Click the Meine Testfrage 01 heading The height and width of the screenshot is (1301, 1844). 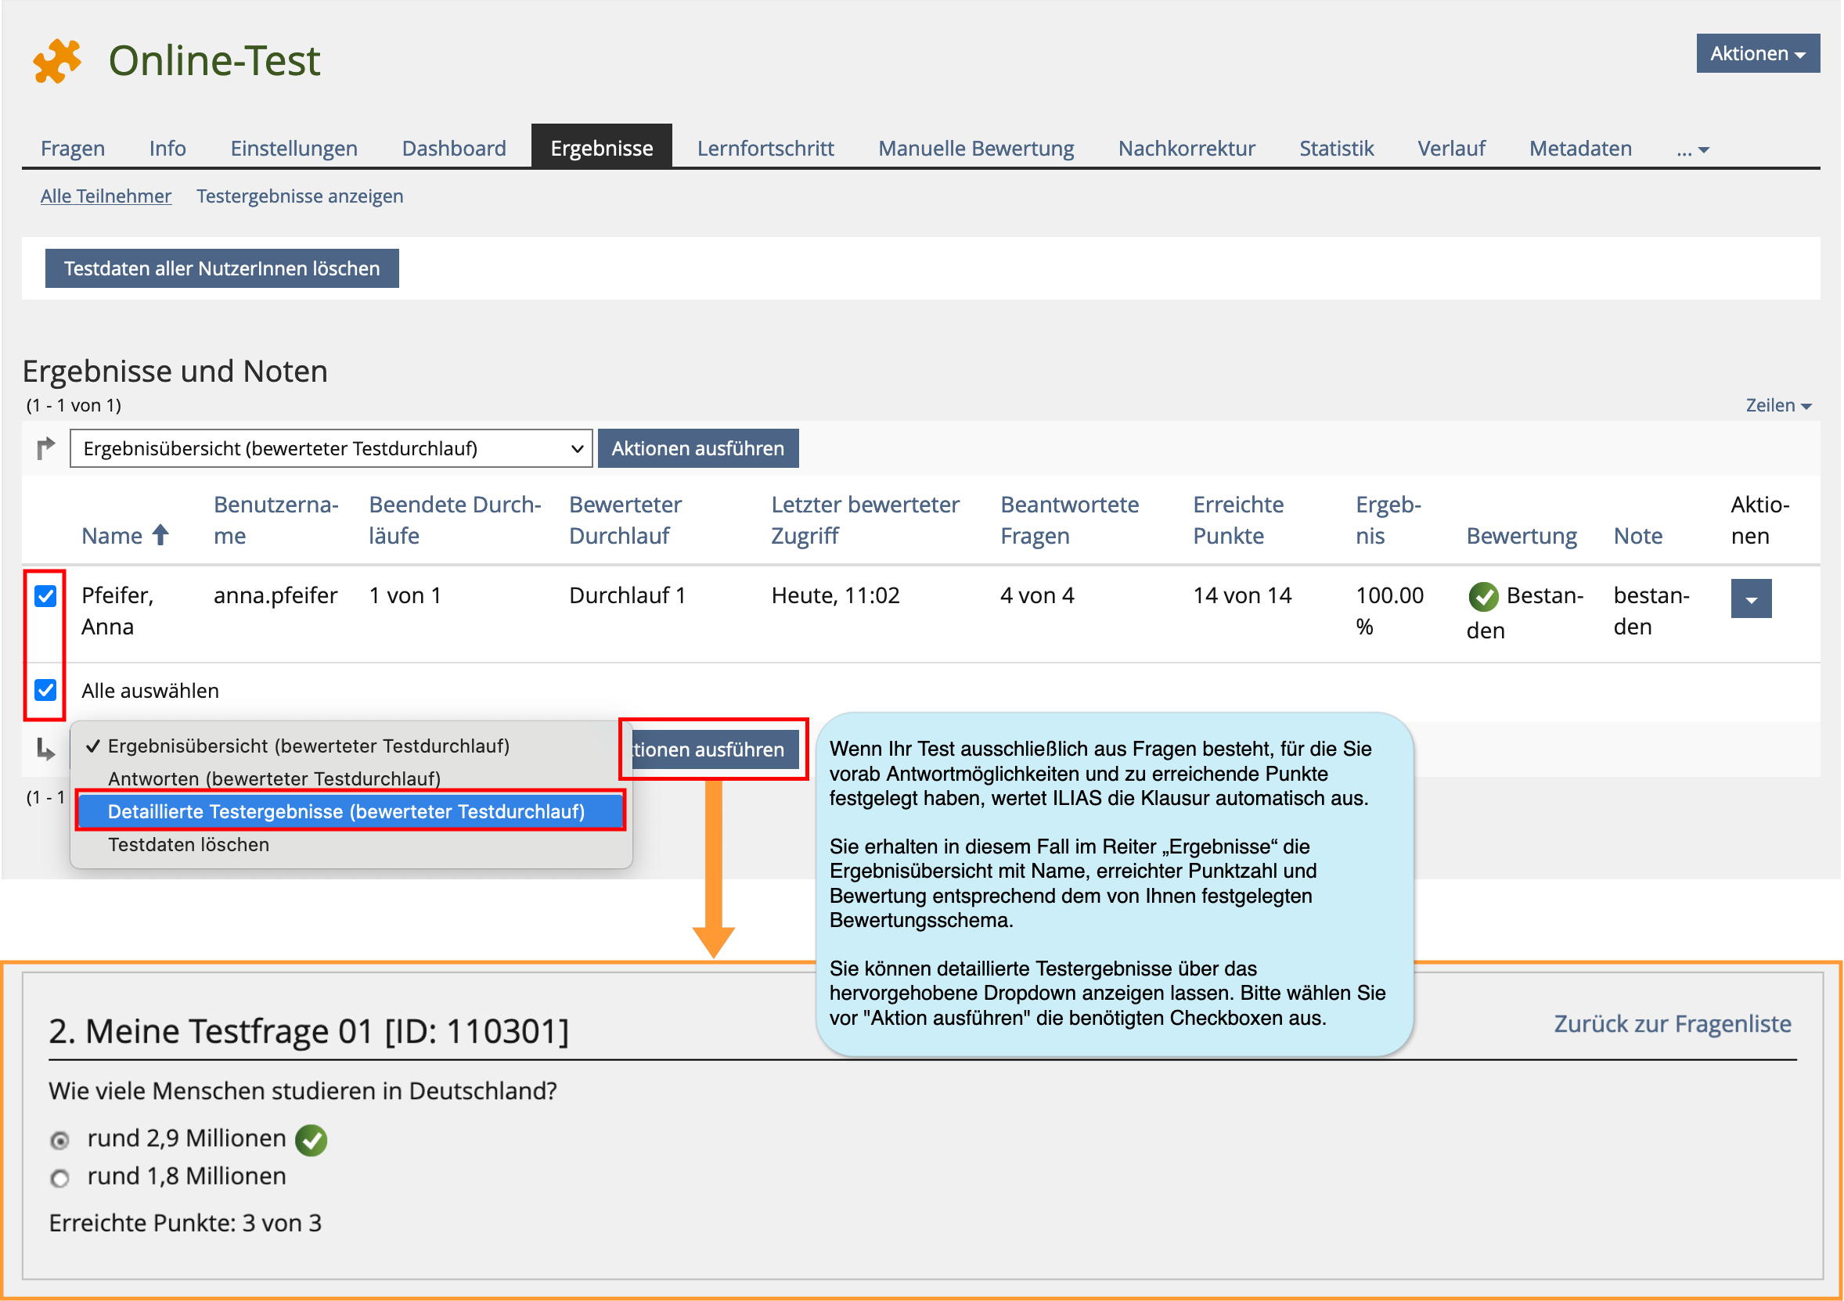pos(308,1031)
